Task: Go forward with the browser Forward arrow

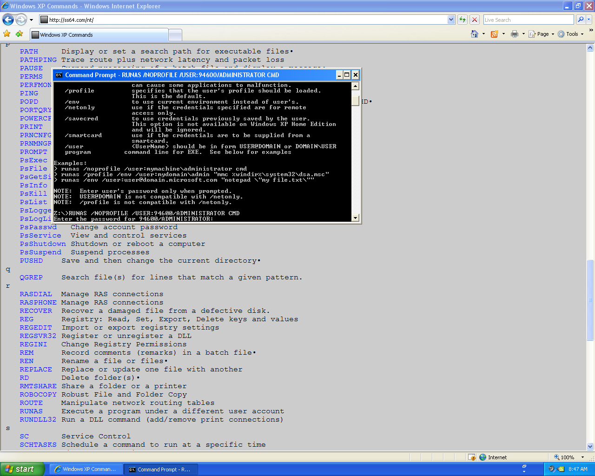Action: [x=21, y=20]
